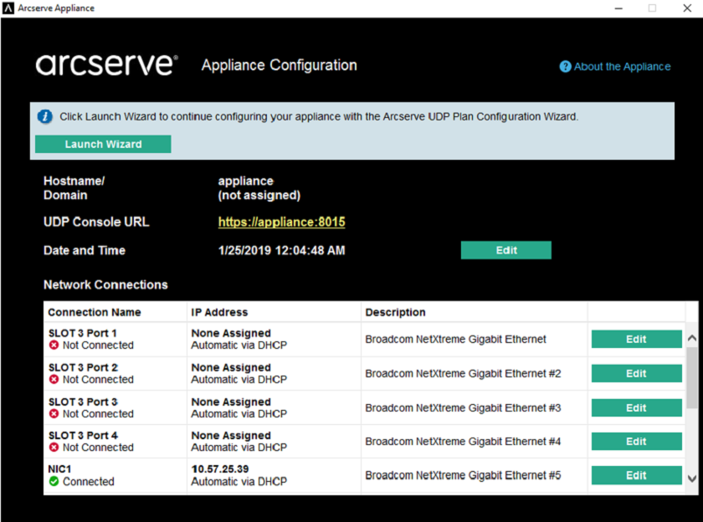Click the blue question mark help icon
The width and height of the screenshot is (703, 522).
click(x=565, y=66)
